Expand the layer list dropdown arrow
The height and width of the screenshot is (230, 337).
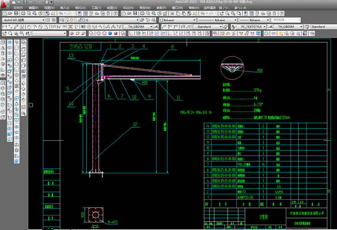tap(137, 20)
